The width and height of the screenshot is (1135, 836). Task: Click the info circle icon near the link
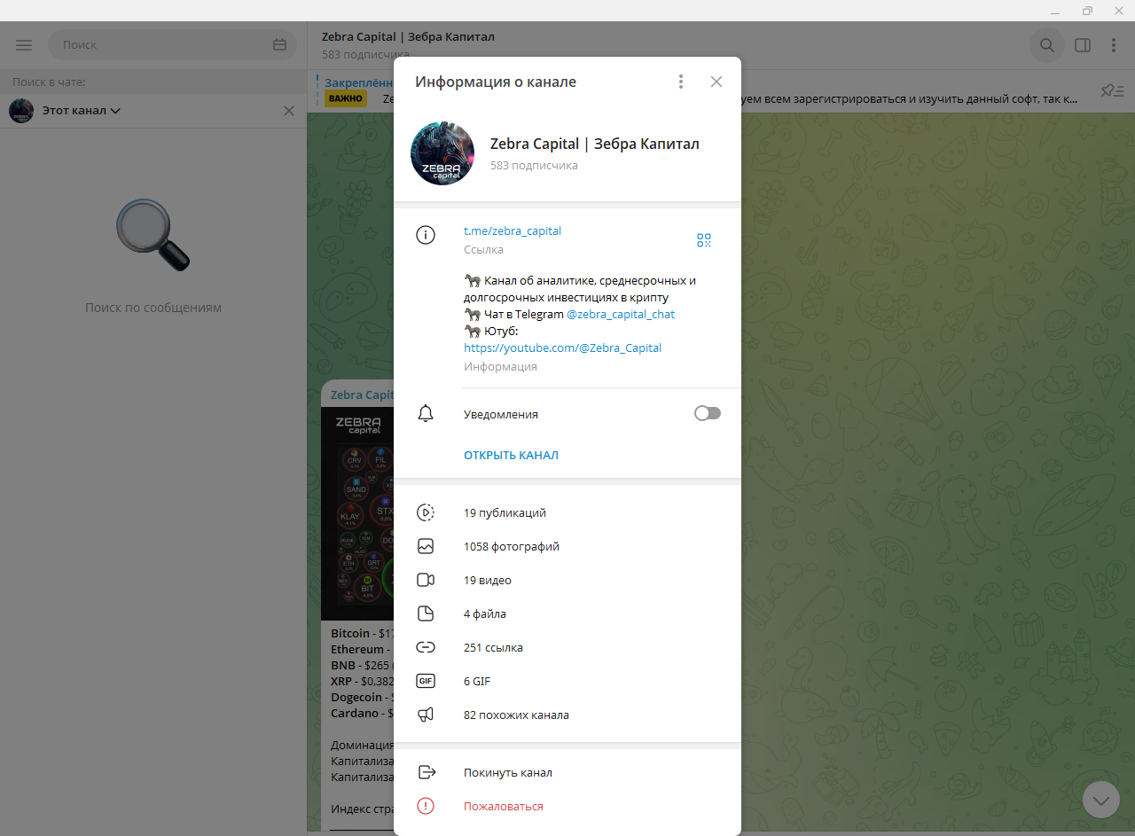point(426,235)
